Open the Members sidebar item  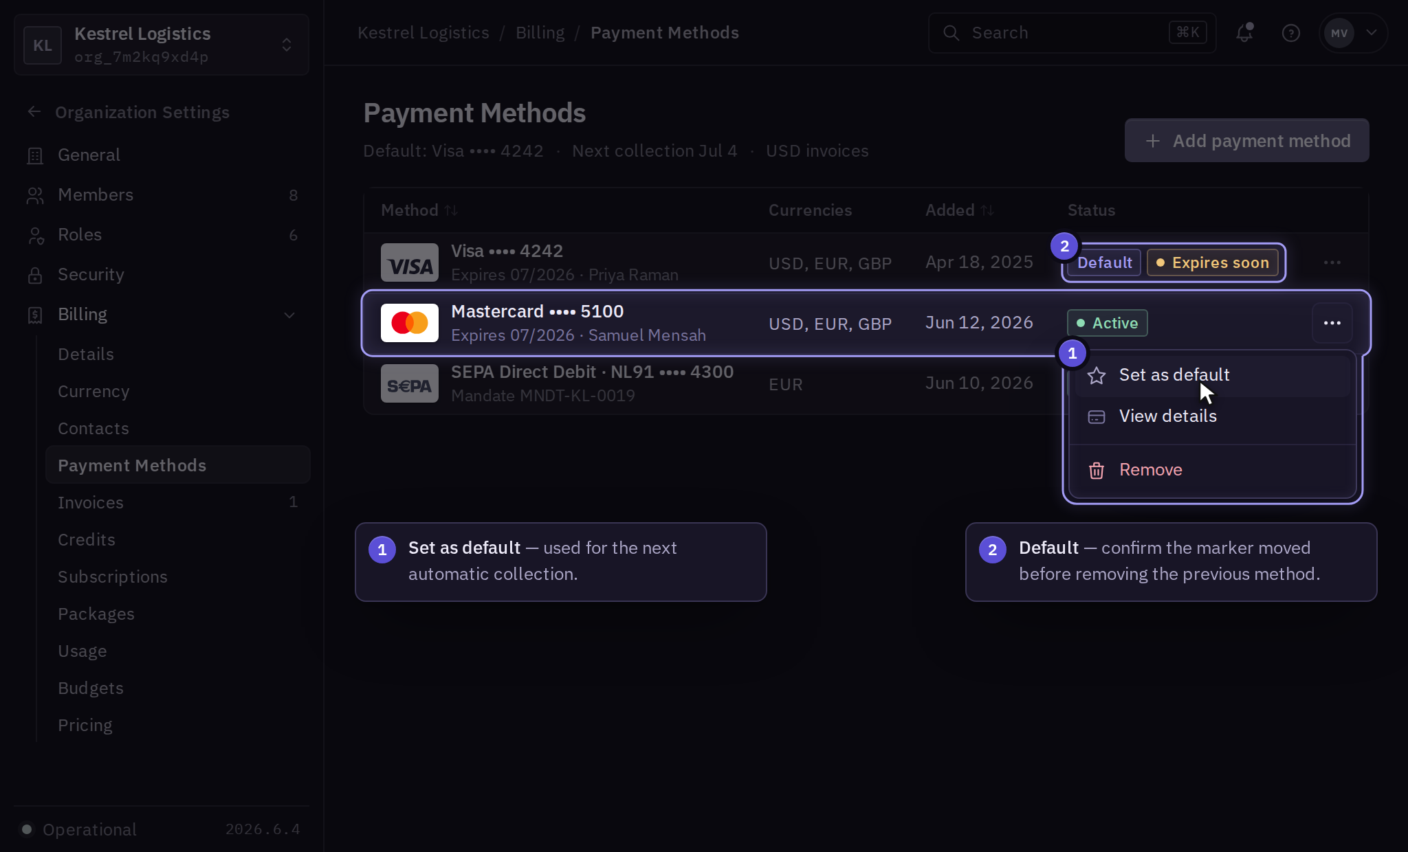tap(162, 195)
